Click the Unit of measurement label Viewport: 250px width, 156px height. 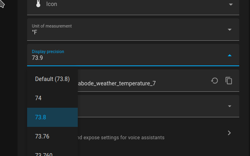pos(52,26)
